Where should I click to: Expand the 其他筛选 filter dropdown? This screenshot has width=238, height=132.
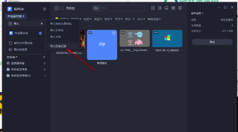click(154, 19)
